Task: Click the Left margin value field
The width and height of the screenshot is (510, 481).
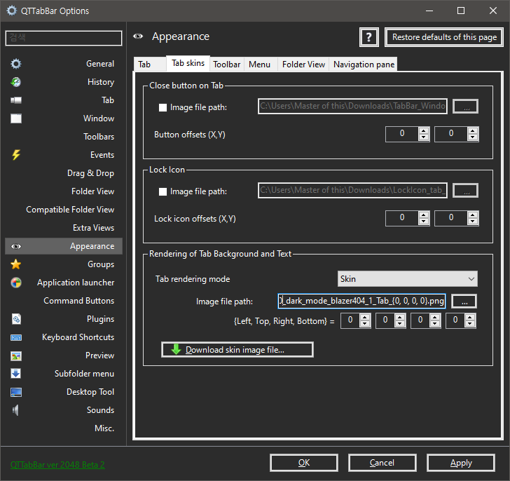Action: tap(350, 320)
